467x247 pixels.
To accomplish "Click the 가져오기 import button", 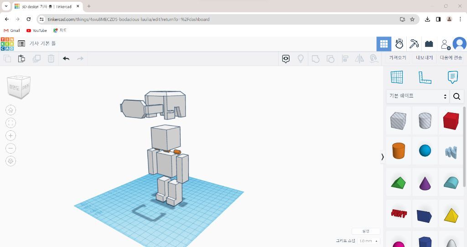I will (397, 58).
